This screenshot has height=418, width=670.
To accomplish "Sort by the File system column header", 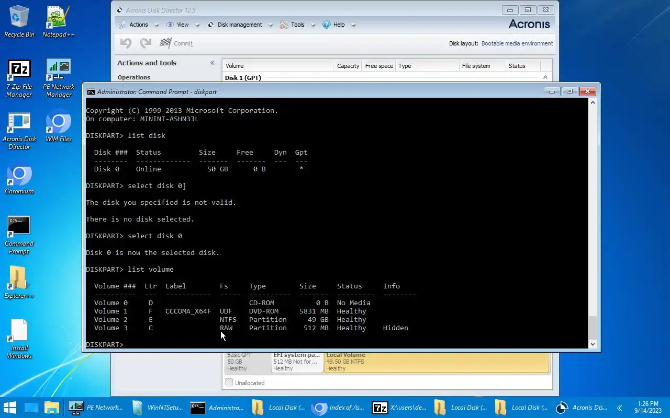I will point(482,66).
